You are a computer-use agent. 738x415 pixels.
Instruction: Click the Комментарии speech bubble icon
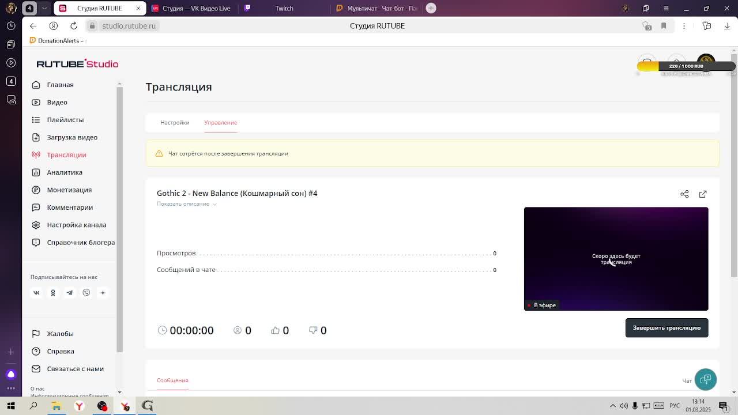pyautogui.click(x=36, y=207)
